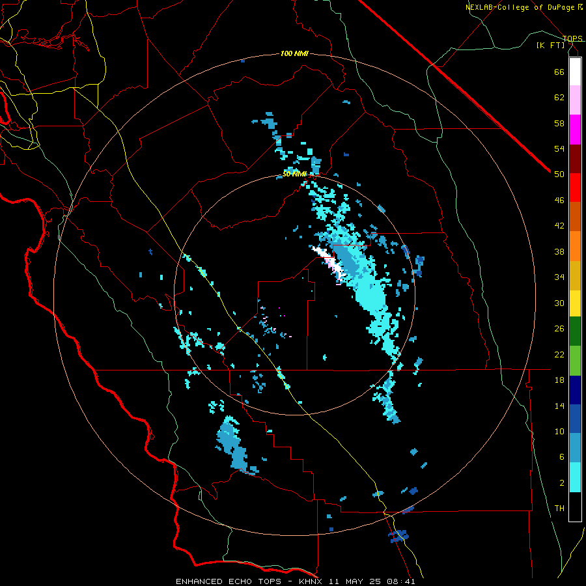
Task: Click the orange 38-42 kft legend swatch
Action: click(x=575, y=246)
